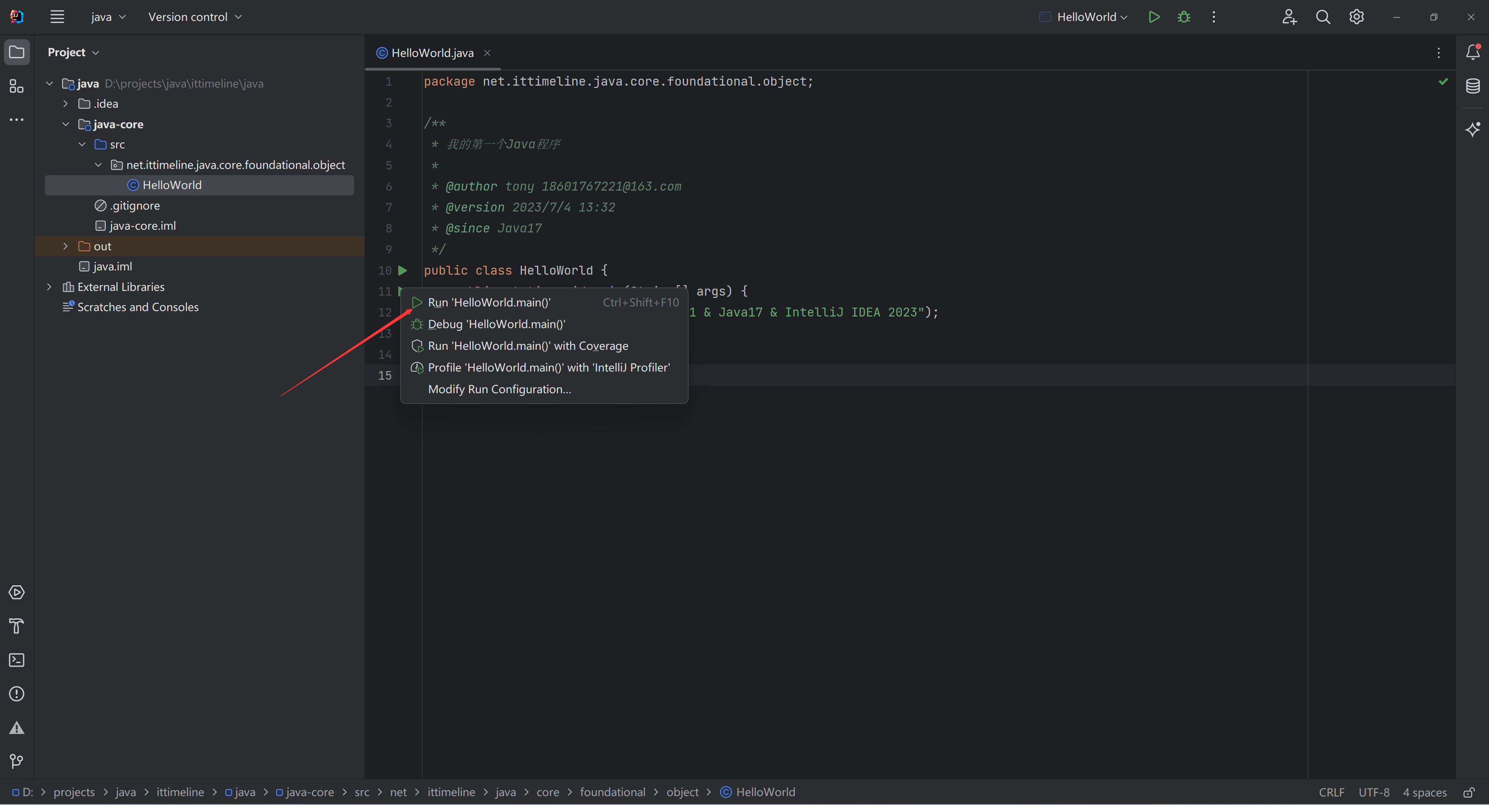Open the Terminal tool window
The image size is (1489, 805).
tap(17, 660)
